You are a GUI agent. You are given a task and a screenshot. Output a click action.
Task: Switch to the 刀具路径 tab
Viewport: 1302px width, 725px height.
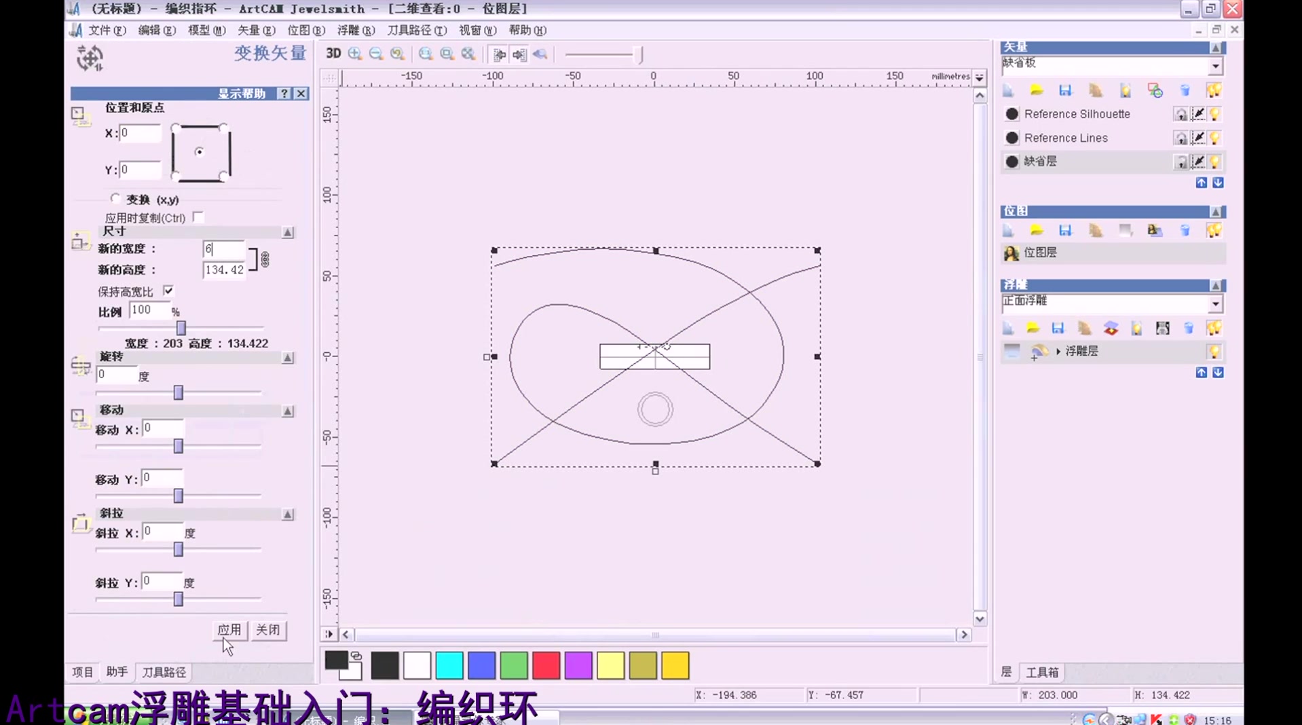162,672
